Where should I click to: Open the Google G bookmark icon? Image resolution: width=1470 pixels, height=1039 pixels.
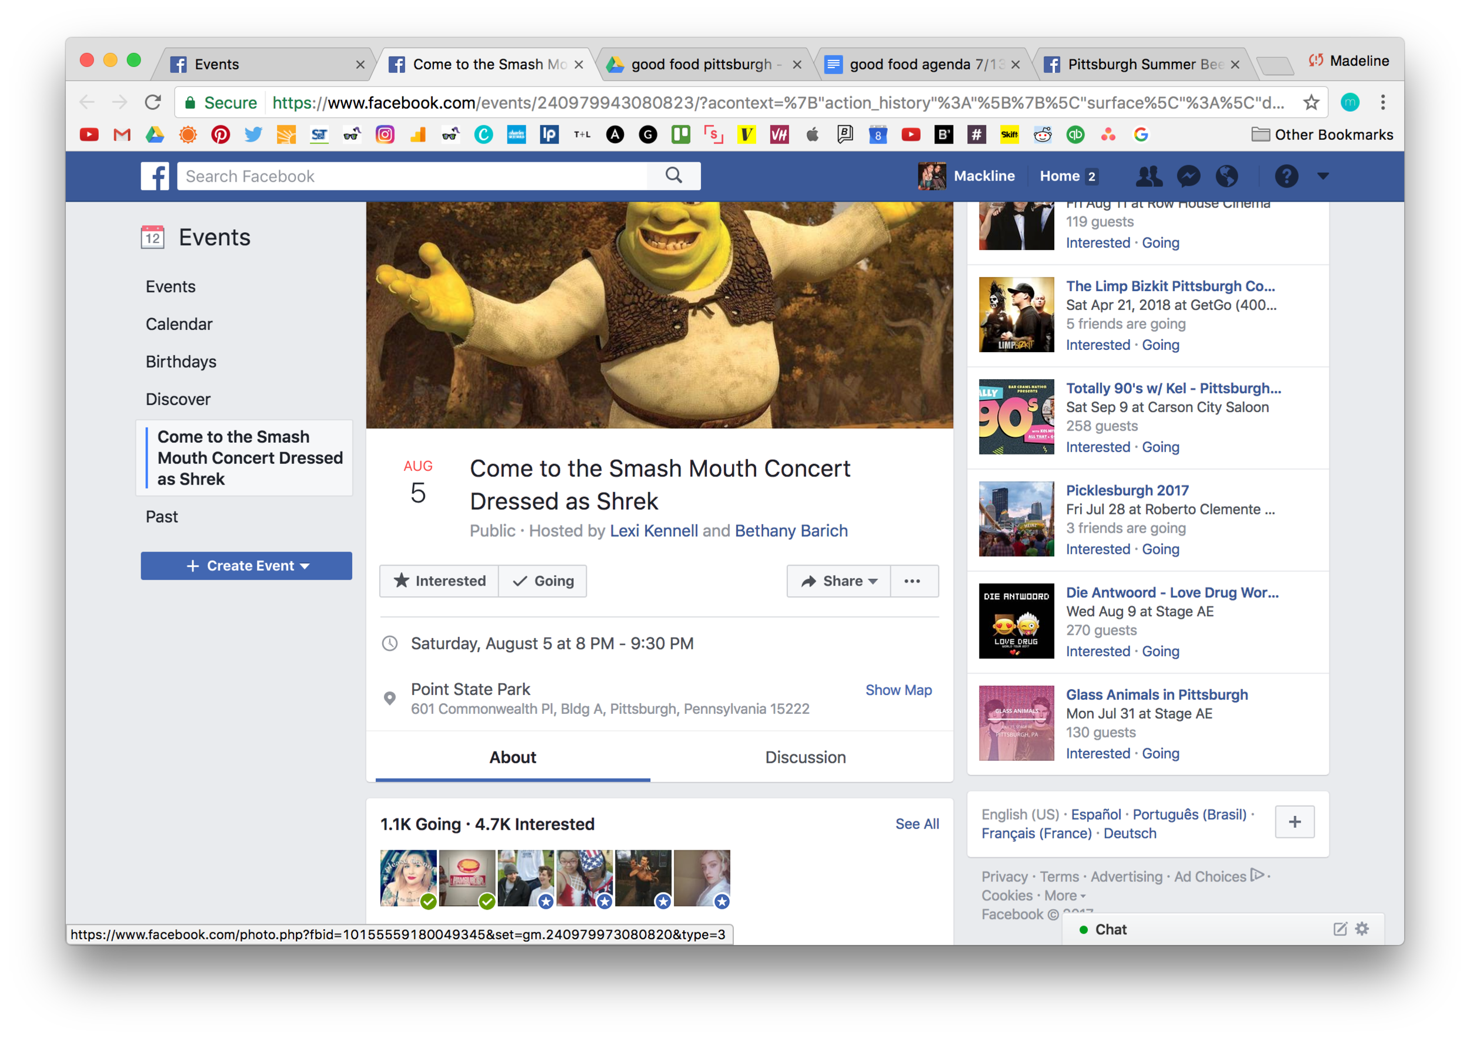click(x=1141, y=135)
